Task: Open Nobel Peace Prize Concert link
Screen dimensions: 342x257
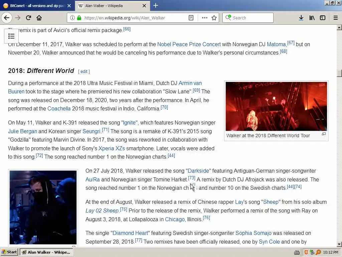Action: 189,45
